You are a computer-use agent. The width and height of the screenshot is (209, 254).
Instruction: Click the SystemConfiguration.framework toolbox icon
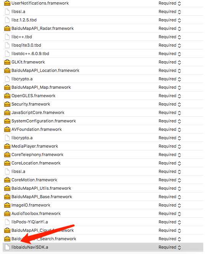pyautogui.click(x=7, y=121)
